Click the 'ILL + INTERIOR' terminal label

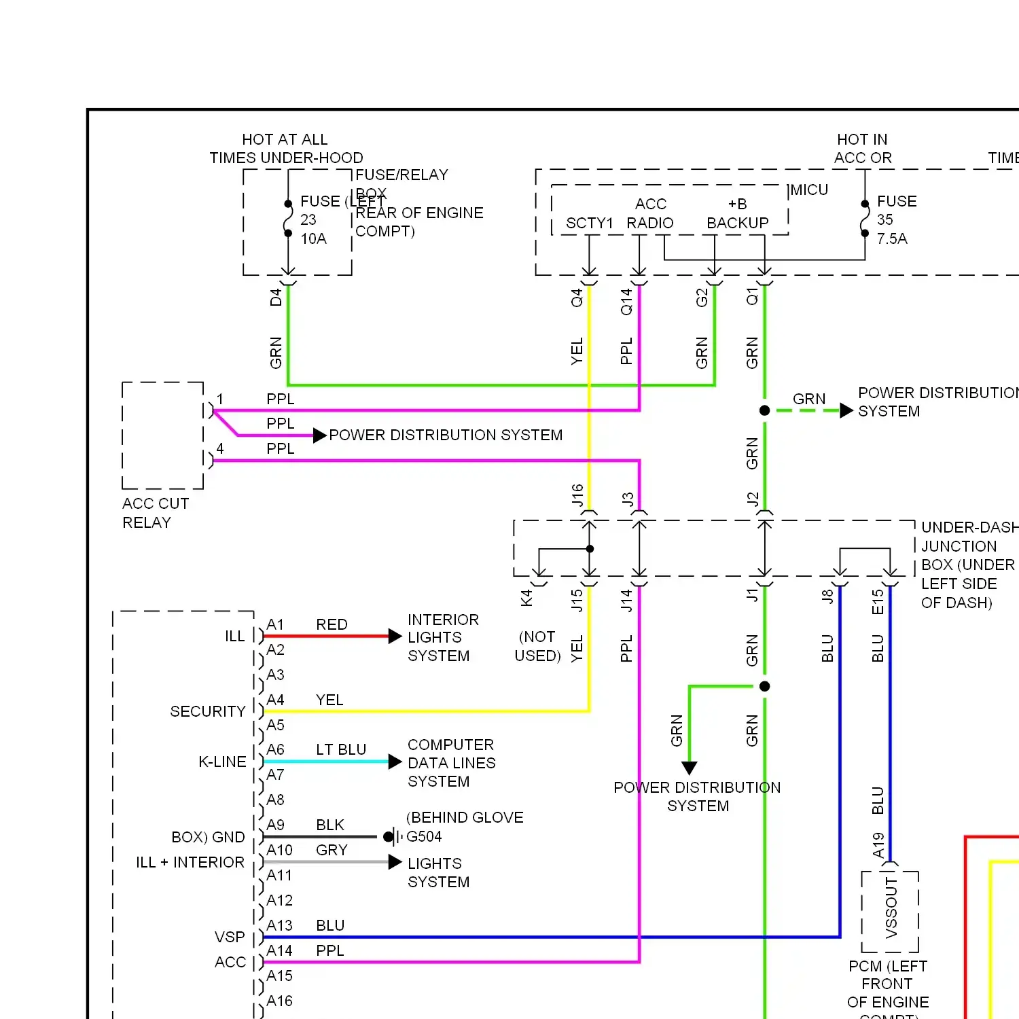(190, 862)
